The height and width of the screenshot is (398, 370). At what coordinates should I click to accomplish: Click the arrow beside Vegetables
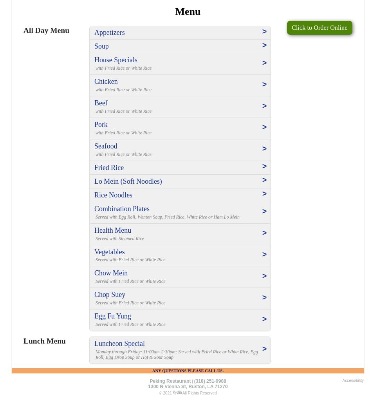[x=264, y=255]
